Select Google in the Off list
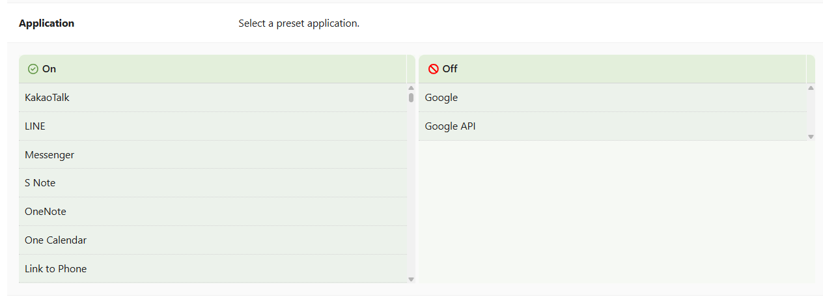The height and width of the screenshot is (297, 823). [441, 98]
